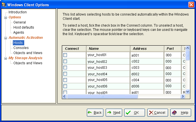This screenshot has width=196, height=122.
Task: Select the your_host03 name cell
Action: [x=108, y=67]
